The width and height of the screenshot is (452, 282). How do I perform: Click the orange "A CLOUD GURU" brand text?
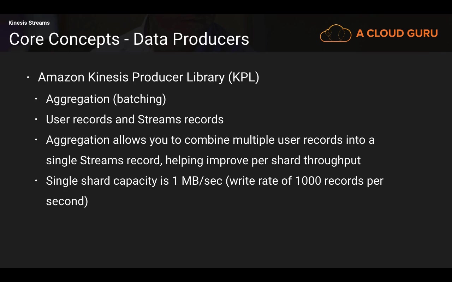pos(397,33)
